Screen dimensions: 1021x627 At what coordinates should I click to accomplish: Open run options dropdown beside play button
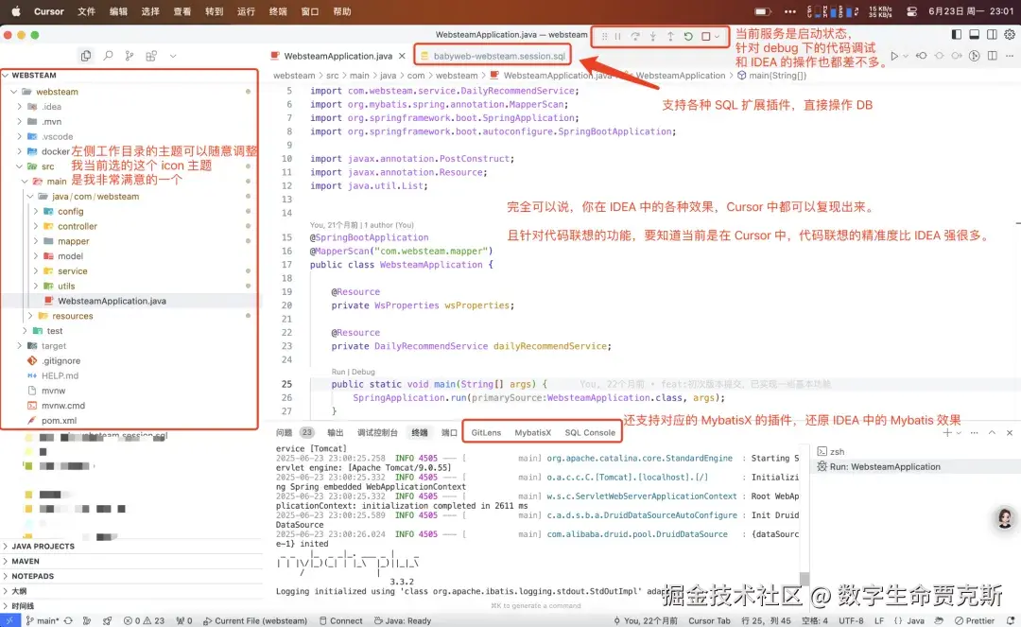coord(905,56)
